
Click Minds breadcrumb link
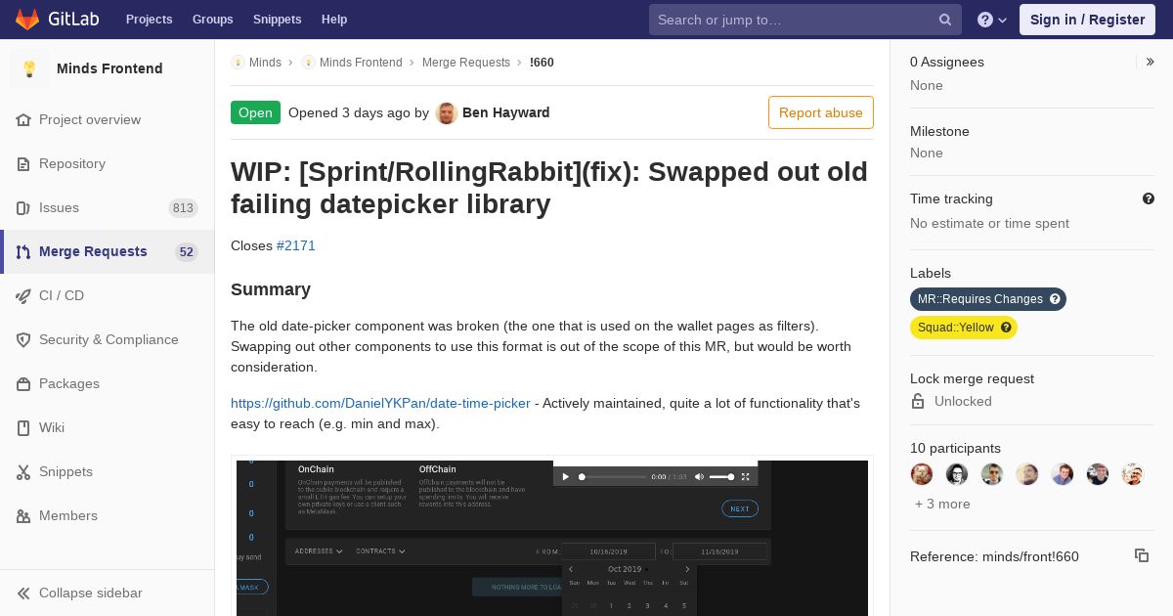265,63
